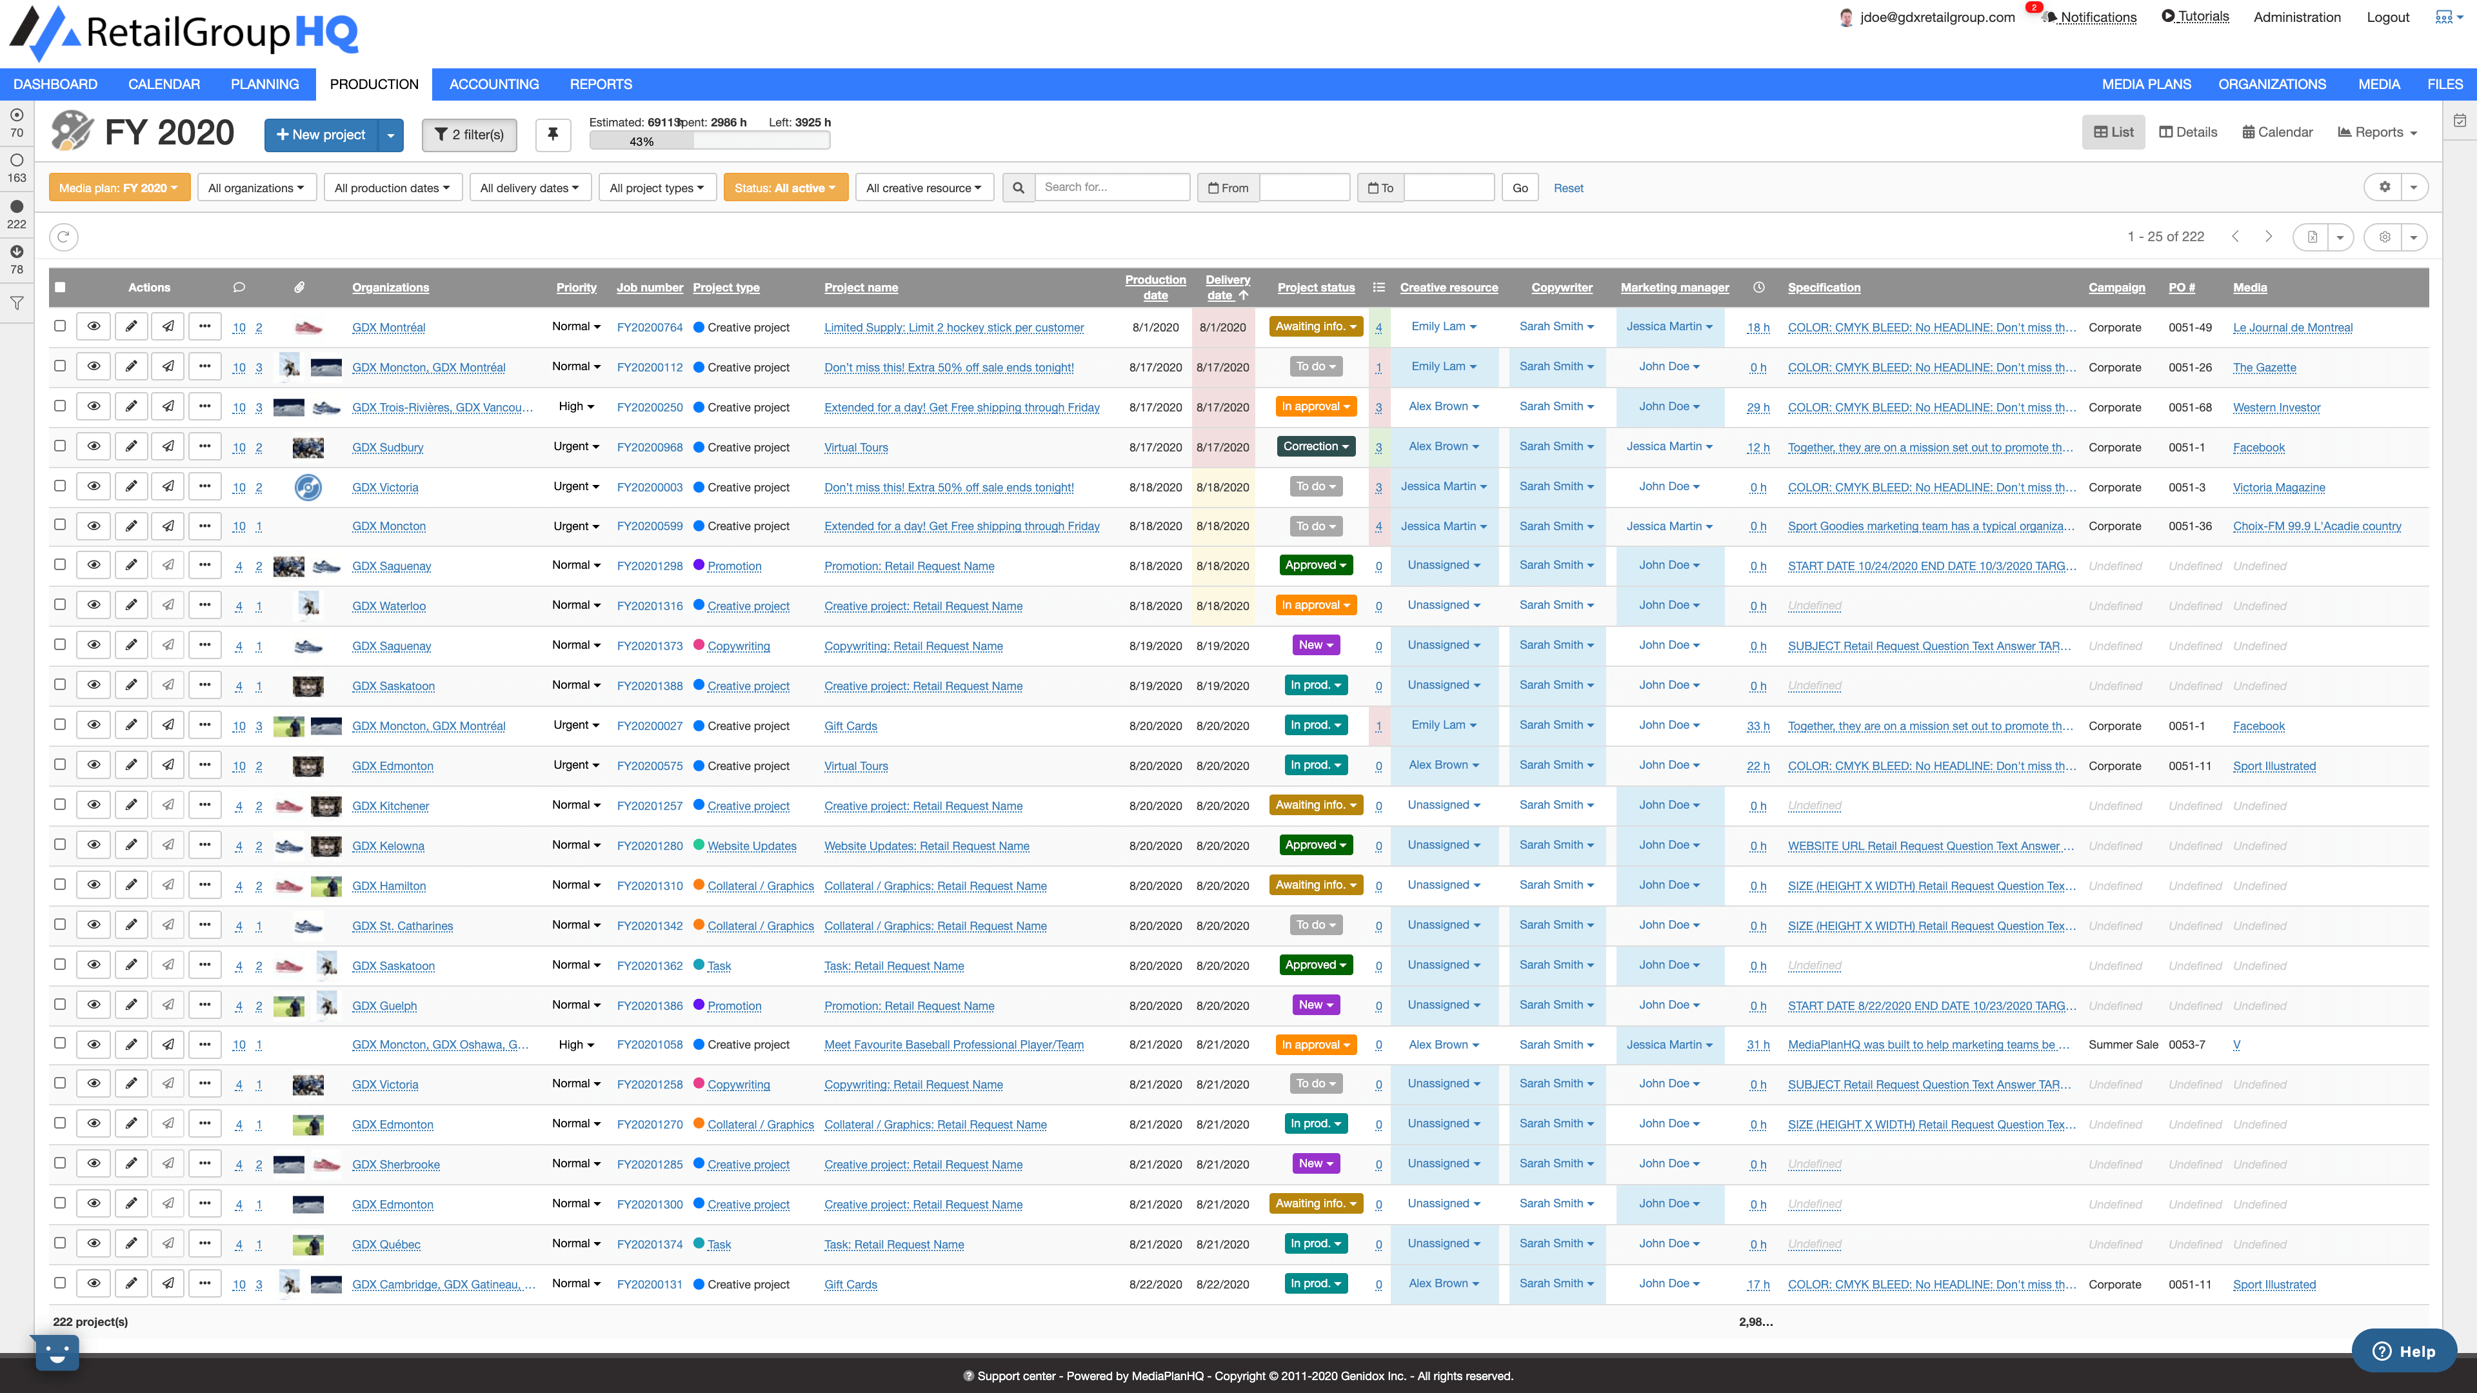Image resolution: width=2477 pixels, height=1393 pixels.
Task: Click the New project button
Action: point(321,135)
